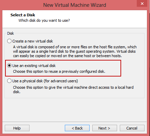150x136 pixels.
Task: Click the 'New Virtual Machine Wizard' title bar text
Action: click(75, 5)
